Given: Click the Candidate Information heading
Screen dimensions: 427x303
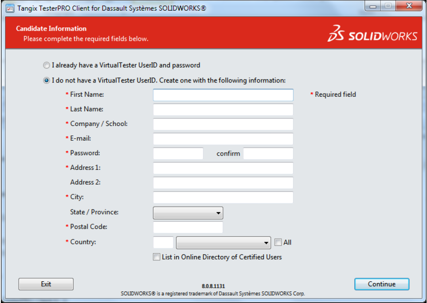Looking at the screenshot, I should click(x=51, y=28).
